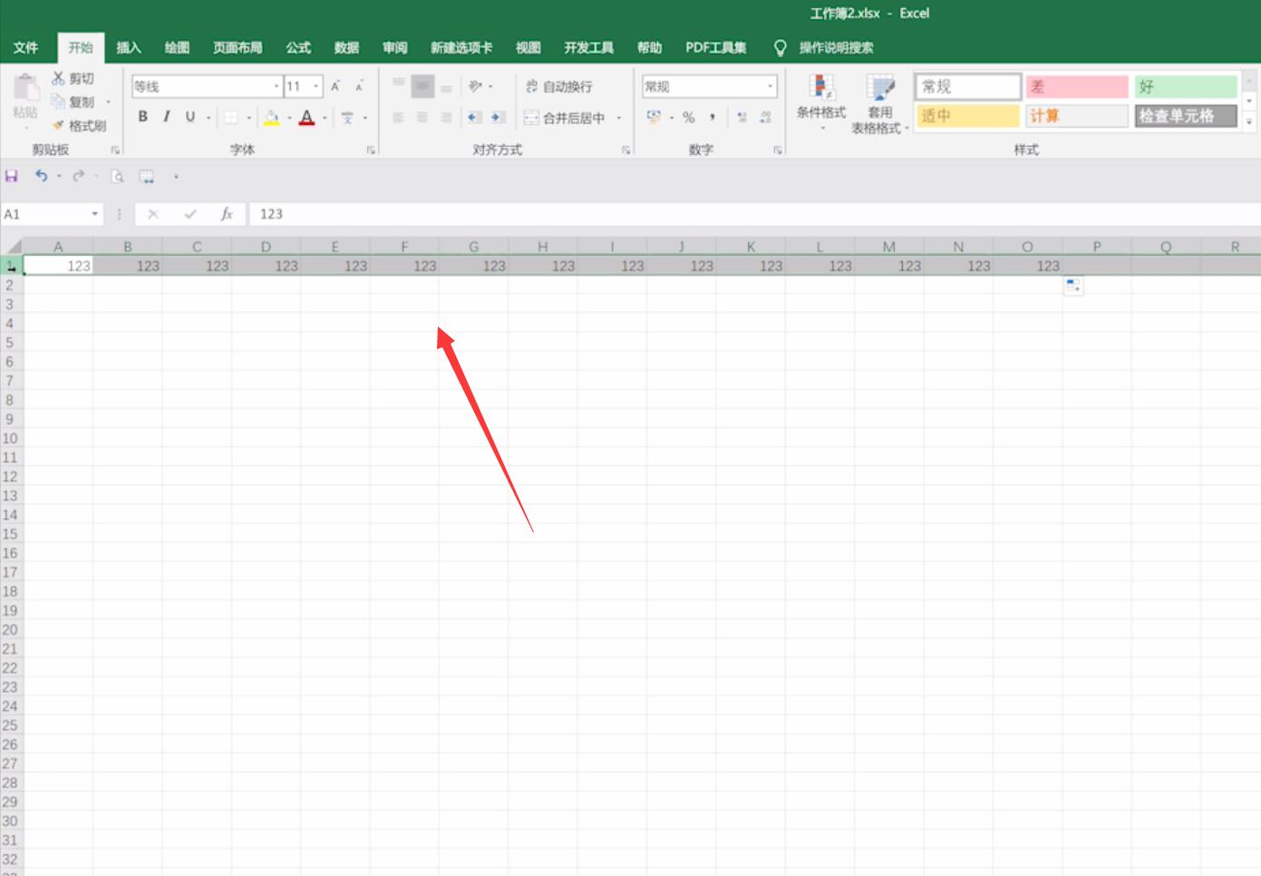This screenshot has width=1261, height=876.
Task: Click the fx insert function icon
Action: pos(227,214)
